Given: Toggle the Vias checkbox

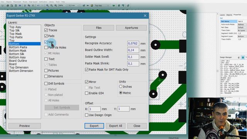Looking at the screenshot, I should [46, 42].
